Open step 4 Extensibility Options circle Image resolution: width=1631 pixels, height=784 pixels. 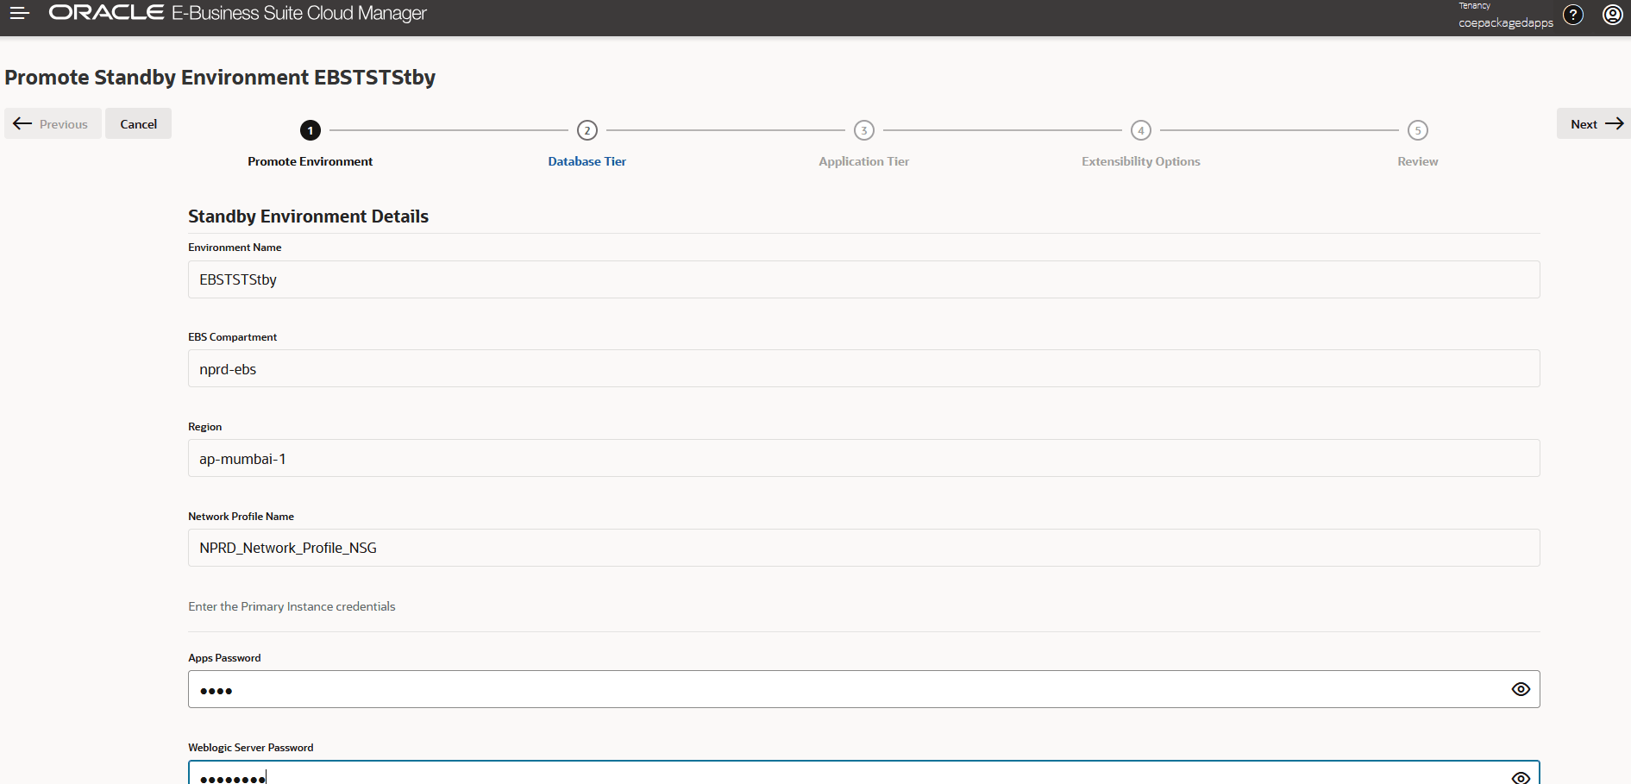[1141, 130]
